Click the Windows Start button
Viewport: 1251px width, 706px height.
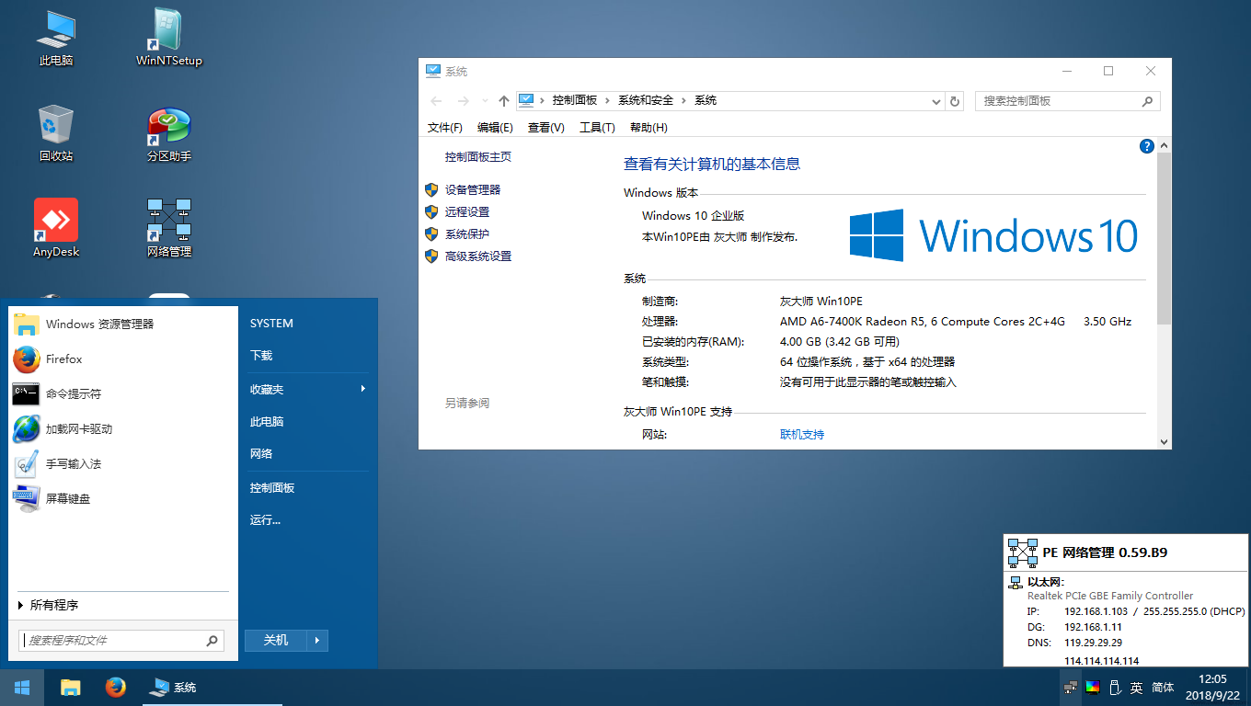(x=22, y=688)
